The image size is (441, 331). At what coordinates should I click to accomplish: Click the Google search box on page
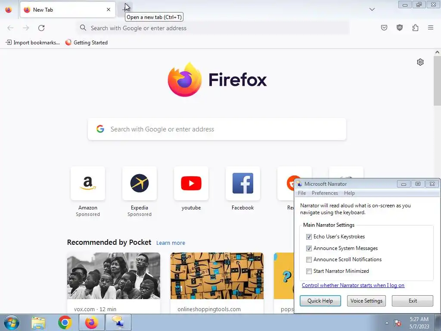click(217, 129)
